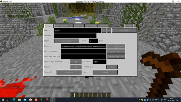Click Выбрать next to the Текстура button
This screenshot has width=181, height=102.
pos(121,46)
